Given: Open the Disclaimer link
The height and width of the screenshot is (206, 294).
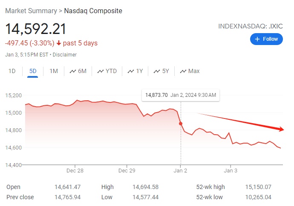Looking at the screenshot, I should 65,55.
